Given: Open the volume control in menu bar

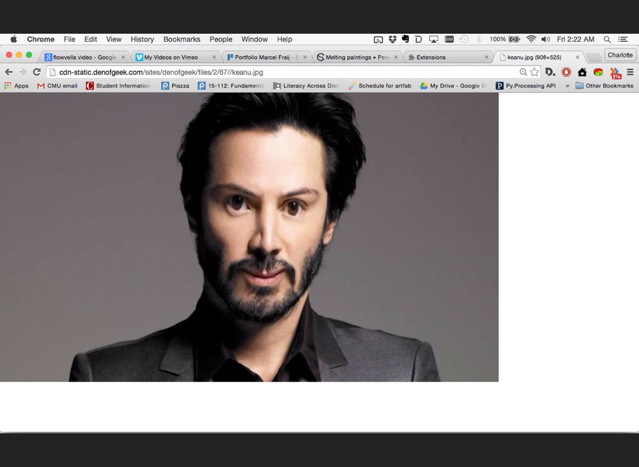Looking at the screenshot, I should click(545, 39).
